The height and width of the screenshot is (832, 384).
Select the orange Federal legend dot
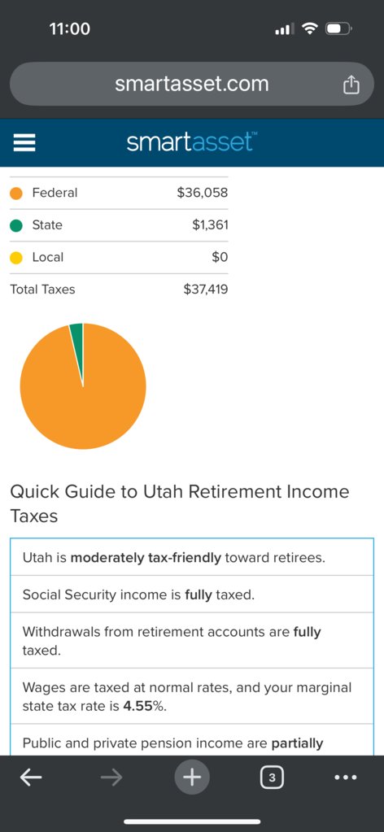pyautogui.click(x=16, y=193)
